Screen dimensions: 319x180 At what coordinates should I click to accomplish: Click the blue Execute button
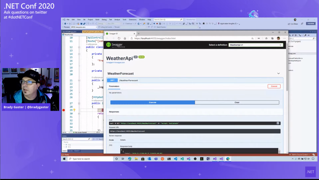point(152,102)
